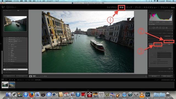Open the lens メーカー dropdown

tap(164, 53)
